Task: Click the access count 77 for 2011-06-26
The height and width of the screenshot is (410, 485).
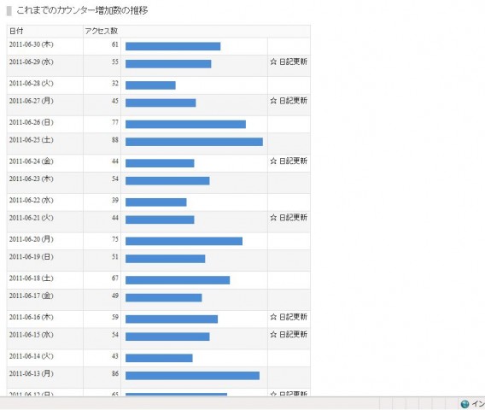Action: (115, 122)
